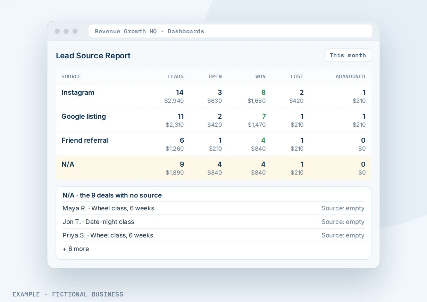The image size is (427, 302).
Task: Click Friend referral abandoned value $0
Action: pyautogui.click(x=362, y=149)
